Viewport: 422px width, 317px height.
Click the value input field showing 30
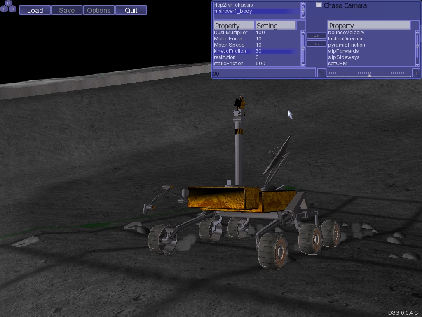click(x=264, y=73)
